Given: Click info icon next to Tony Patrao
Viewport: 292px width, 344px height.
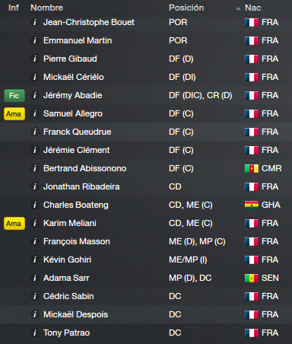Looking at the screenshot, I should 35,333.
